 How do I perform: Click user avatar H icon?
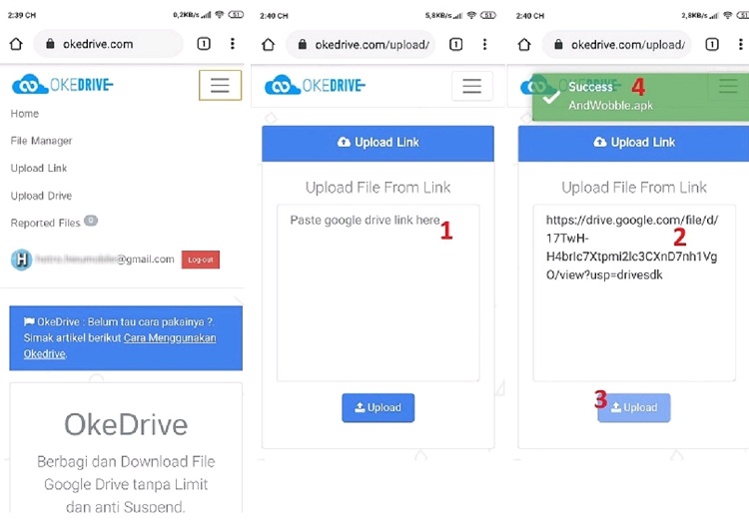coord(22,260)
